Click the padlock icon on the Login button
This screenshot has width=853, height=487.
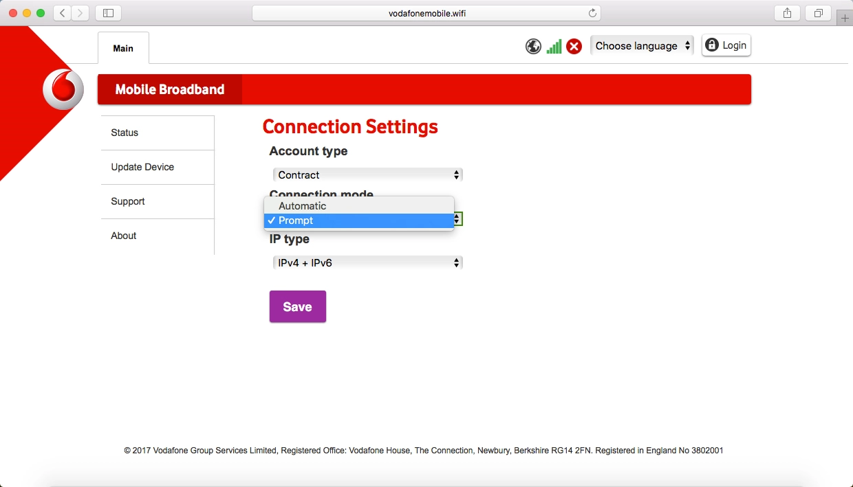pos(711,45)
